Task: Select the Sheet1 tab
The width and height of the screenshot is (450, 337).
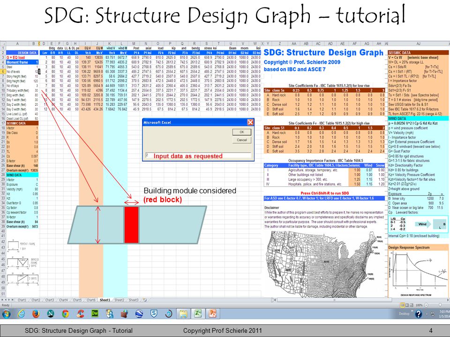Action: pos(105,300)
